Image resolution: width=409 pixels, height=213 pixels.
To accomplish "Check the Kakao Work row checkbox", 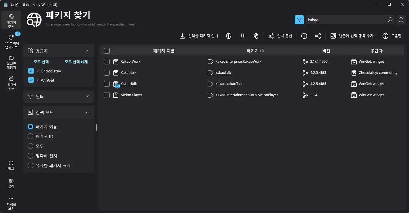I will (107, 62).
